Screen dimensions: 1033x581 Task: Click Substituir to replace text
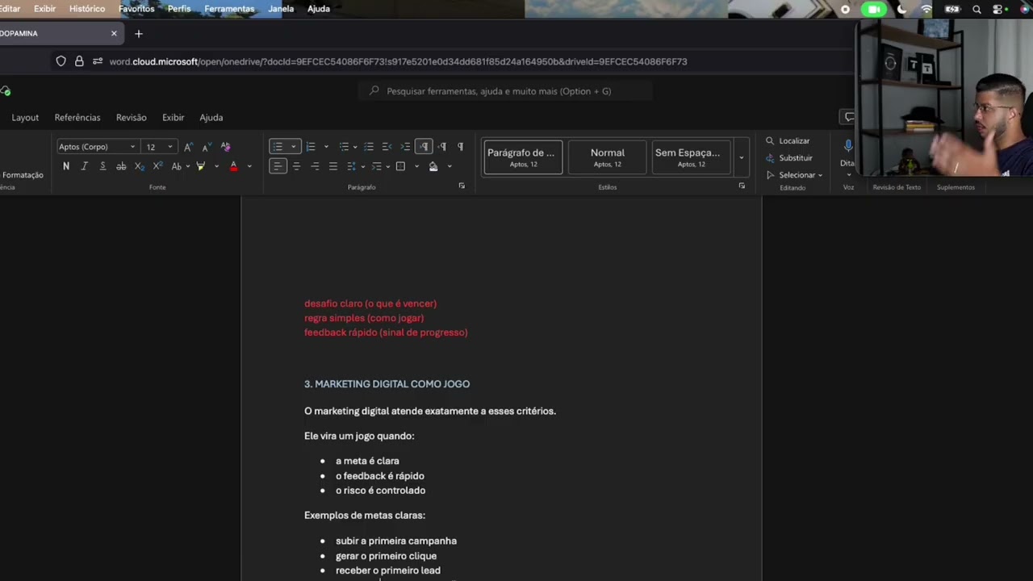[x=789, y=158]
